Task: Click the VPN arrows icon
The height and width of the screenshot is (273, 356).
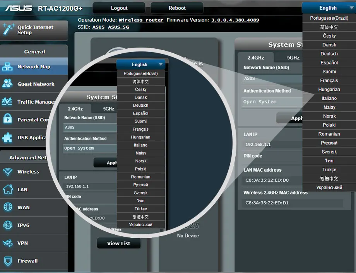Action: tap(8, 243)
